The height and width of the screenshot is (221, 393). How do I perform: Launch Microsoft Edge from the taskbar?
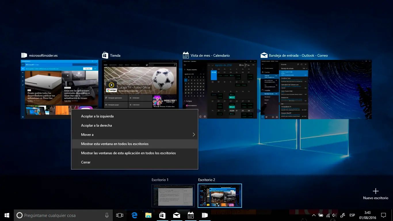(x=134, y=215)
